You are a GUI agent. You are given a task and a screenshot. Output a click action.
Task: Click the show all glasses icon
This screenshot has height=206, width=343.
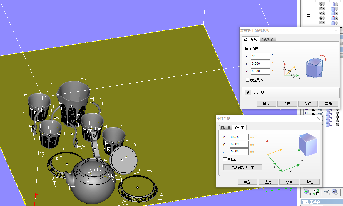coord(328,192)
